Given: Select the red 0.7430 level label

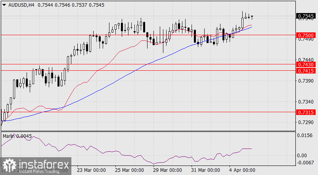Looking at the screenshot, I should coord(306,64).
